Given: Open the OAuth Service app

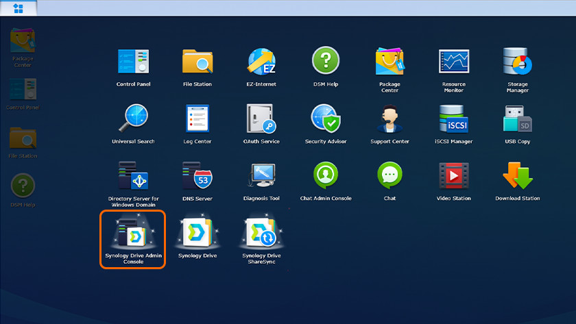Looking at the screenshot, I should pos(261,120).
